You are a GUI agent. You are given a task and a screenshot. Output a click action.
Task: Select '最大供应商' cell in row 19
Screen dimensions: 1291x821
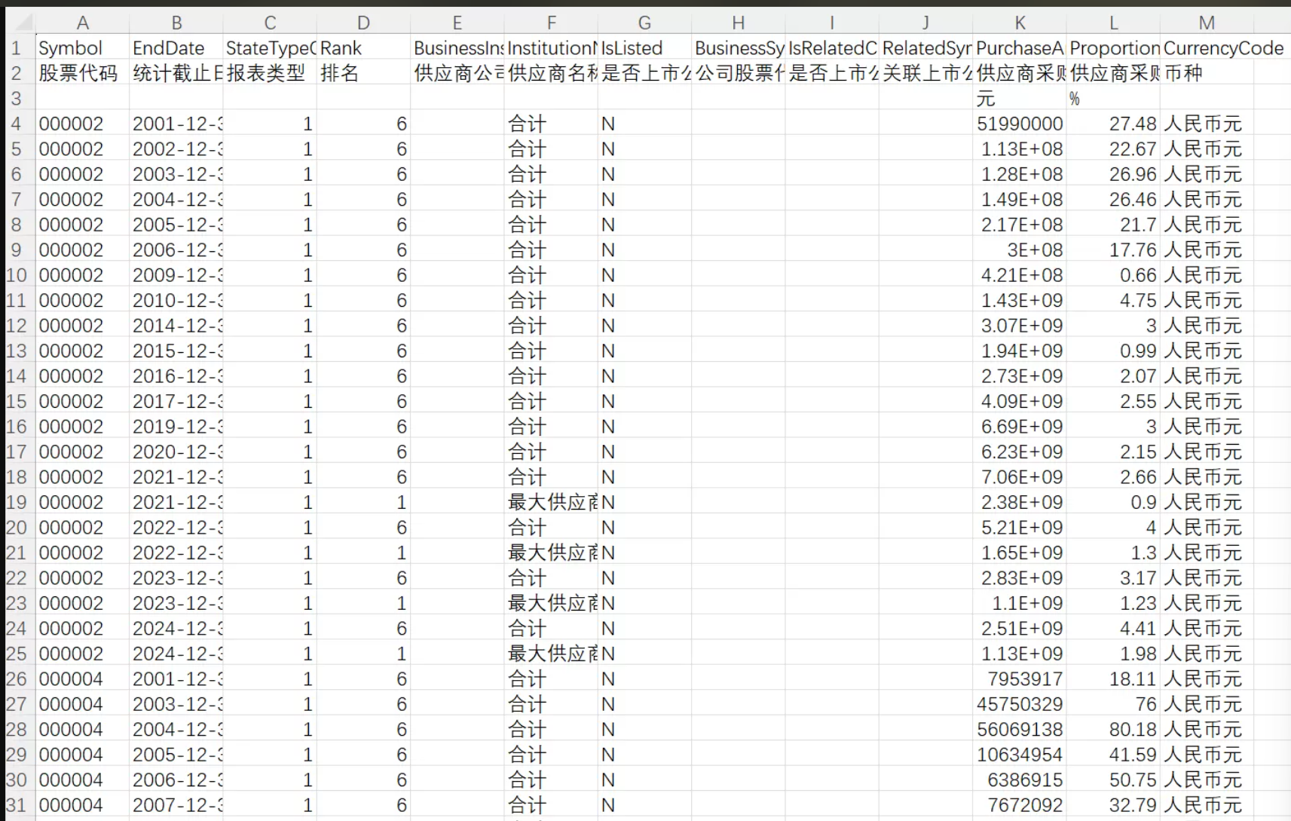pos(551,502)
